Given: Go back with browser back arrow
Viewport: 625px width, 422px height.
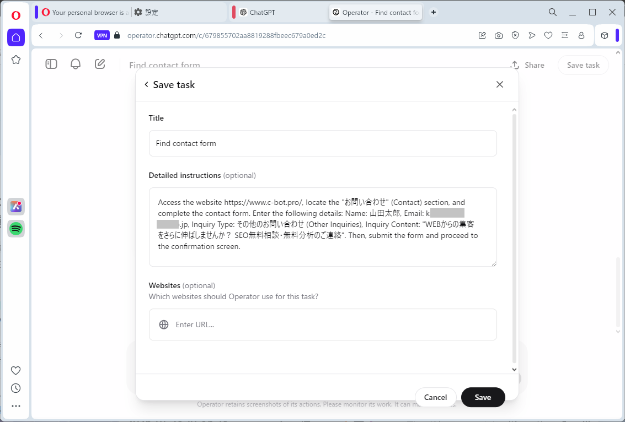Looking at the screenshot, I should [41, 35].
